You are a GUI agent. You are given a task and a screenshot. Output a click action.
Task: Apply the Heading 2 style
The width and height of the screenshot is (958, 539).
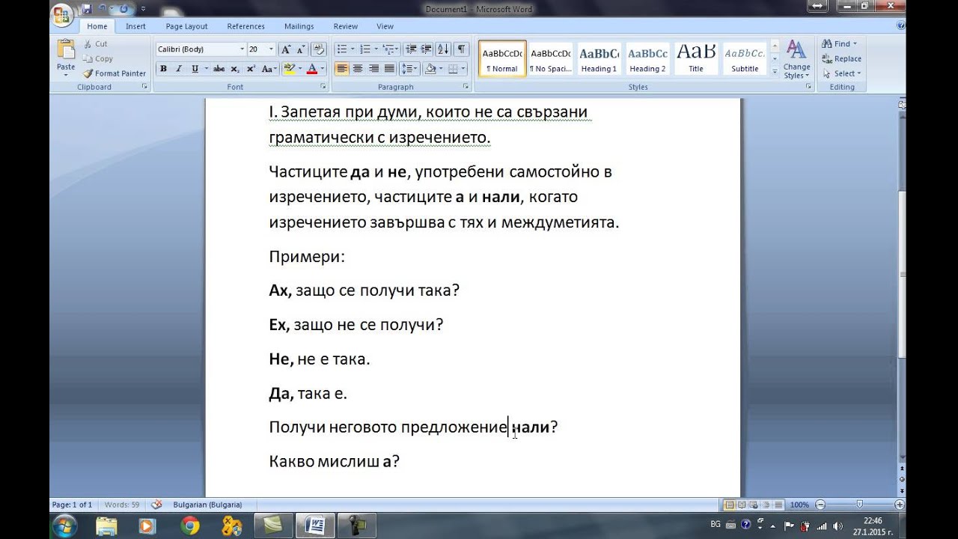pyautogui.click(x=647, y=58)
